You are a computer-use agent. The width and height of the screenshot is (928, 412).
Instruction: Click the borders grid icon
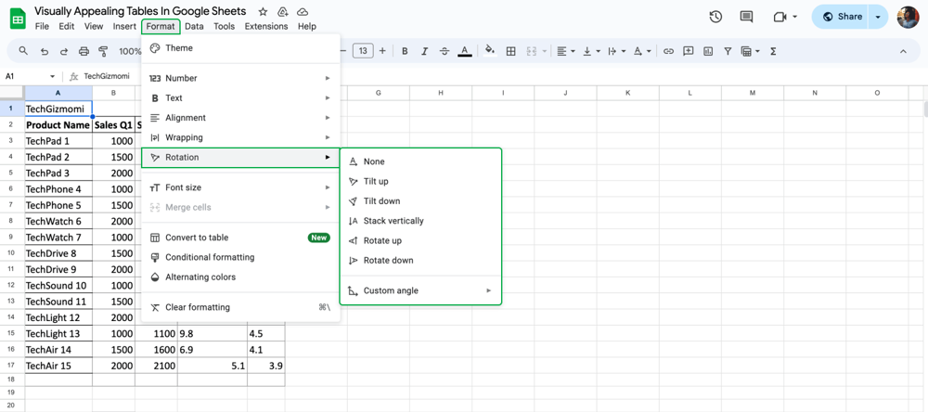510,51
